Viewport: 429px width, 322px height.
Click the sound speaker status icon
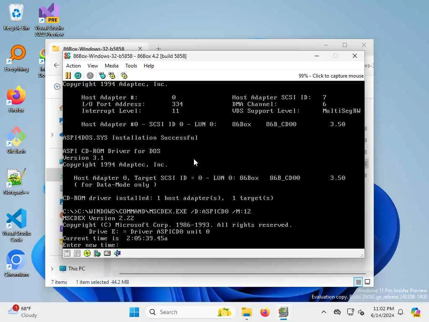(x=117, y=253)
